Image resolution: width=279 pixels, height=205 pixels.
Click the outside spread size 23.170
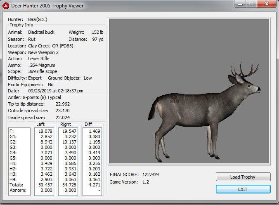pyautogui.click(x=63, y=111)
